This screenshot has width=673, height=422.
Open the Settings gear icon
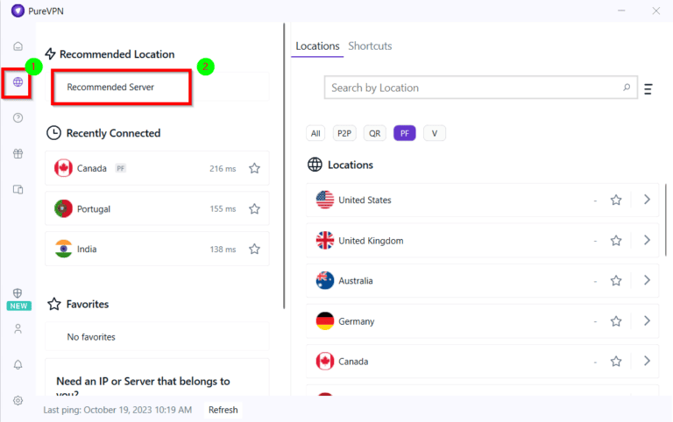pyautogui.click(x=18, y=400)
